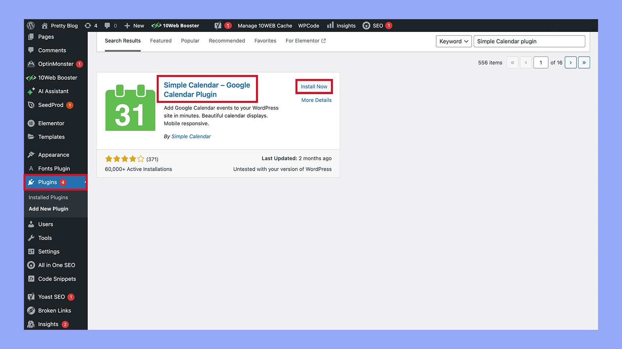The height and width of the screenshot is (349, 622).
Task: Open More Details for the plugin
Action: pyautogui.click(x=316, y=100)
